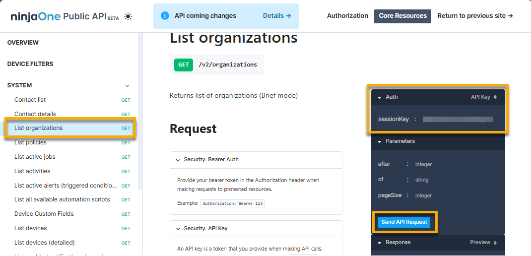Screen dimensions: 531x256
Task: Open Details link in API changes banner
Action: (x=277, y=15)
